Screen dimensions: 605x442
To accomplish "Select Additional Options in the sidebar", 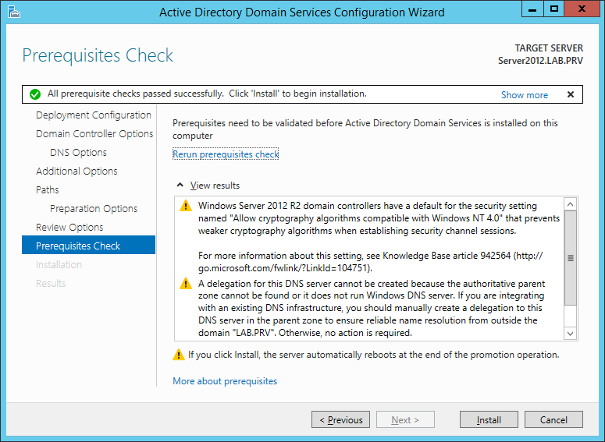I will click(x=77, y=171).
